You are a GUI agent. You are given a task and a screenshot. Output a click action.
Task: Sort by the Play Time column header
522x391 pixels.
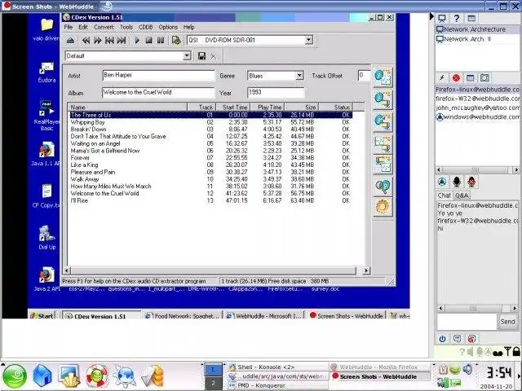click(x=268, y=107)
